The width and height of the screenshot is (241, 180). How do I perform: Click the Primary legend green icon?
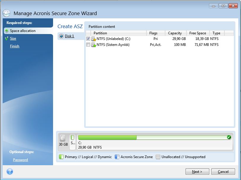click(x=61, y=157)
